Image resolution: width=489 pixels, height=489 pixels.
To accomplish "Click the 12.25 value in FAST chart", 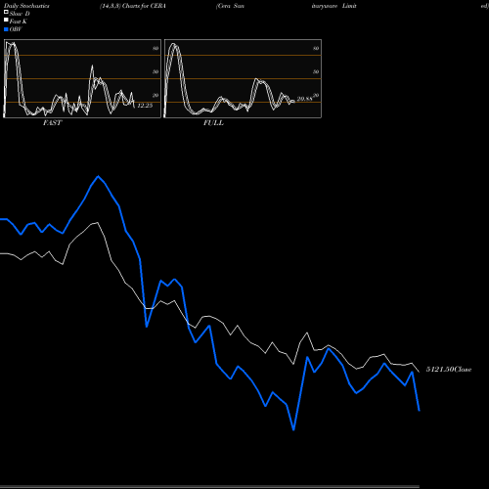I will coord(145,106).
